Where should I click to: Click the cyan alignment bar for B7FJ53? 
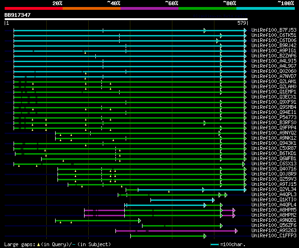[x=130, y=30]
